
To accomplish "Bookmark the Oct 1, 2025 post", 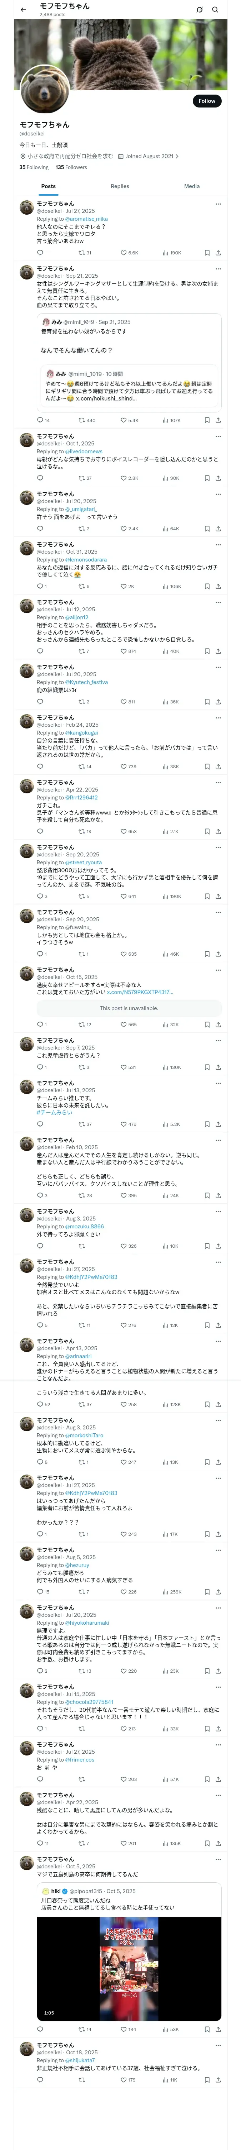I will pyautogui.click(x=206, y=478).
